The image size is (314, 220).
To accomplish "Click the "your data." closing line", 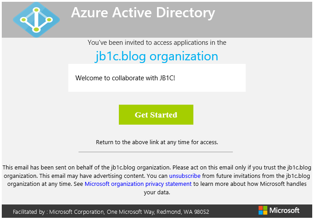I will (x=157, y=192).
